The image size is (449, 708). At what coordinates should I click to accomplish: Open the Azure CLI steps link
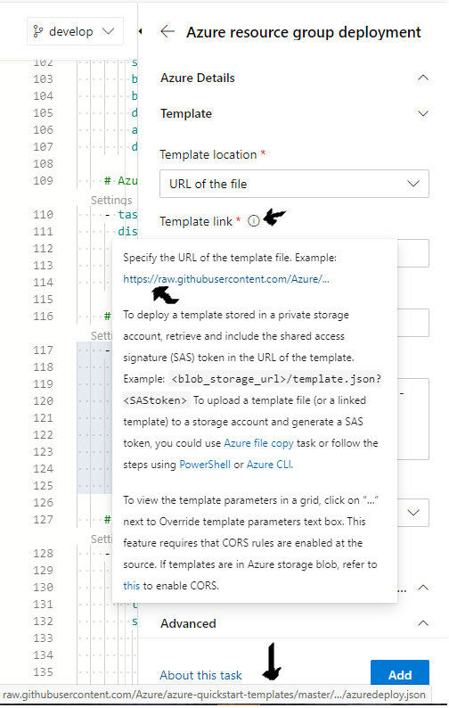pyautogui.click(x=269, y=465)
